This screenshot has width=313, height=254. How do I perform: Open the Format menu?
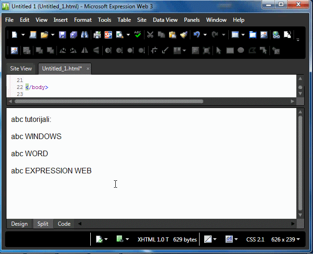coord(83,20)
